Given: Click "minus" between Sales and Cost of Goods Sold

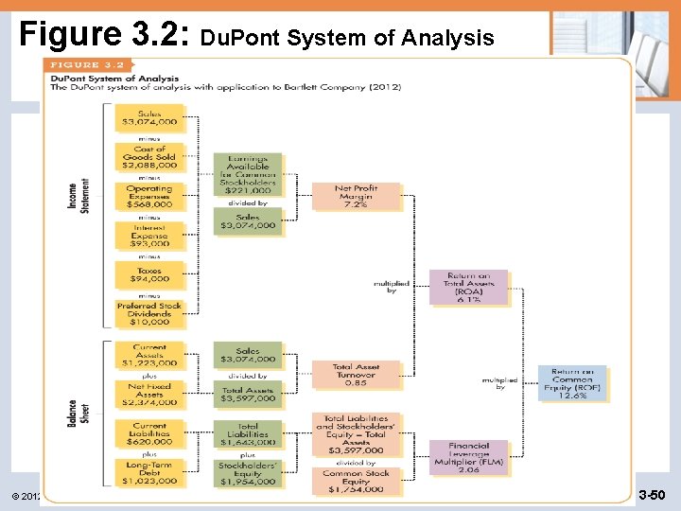Looking at the screenshot, I should (149, 138).
